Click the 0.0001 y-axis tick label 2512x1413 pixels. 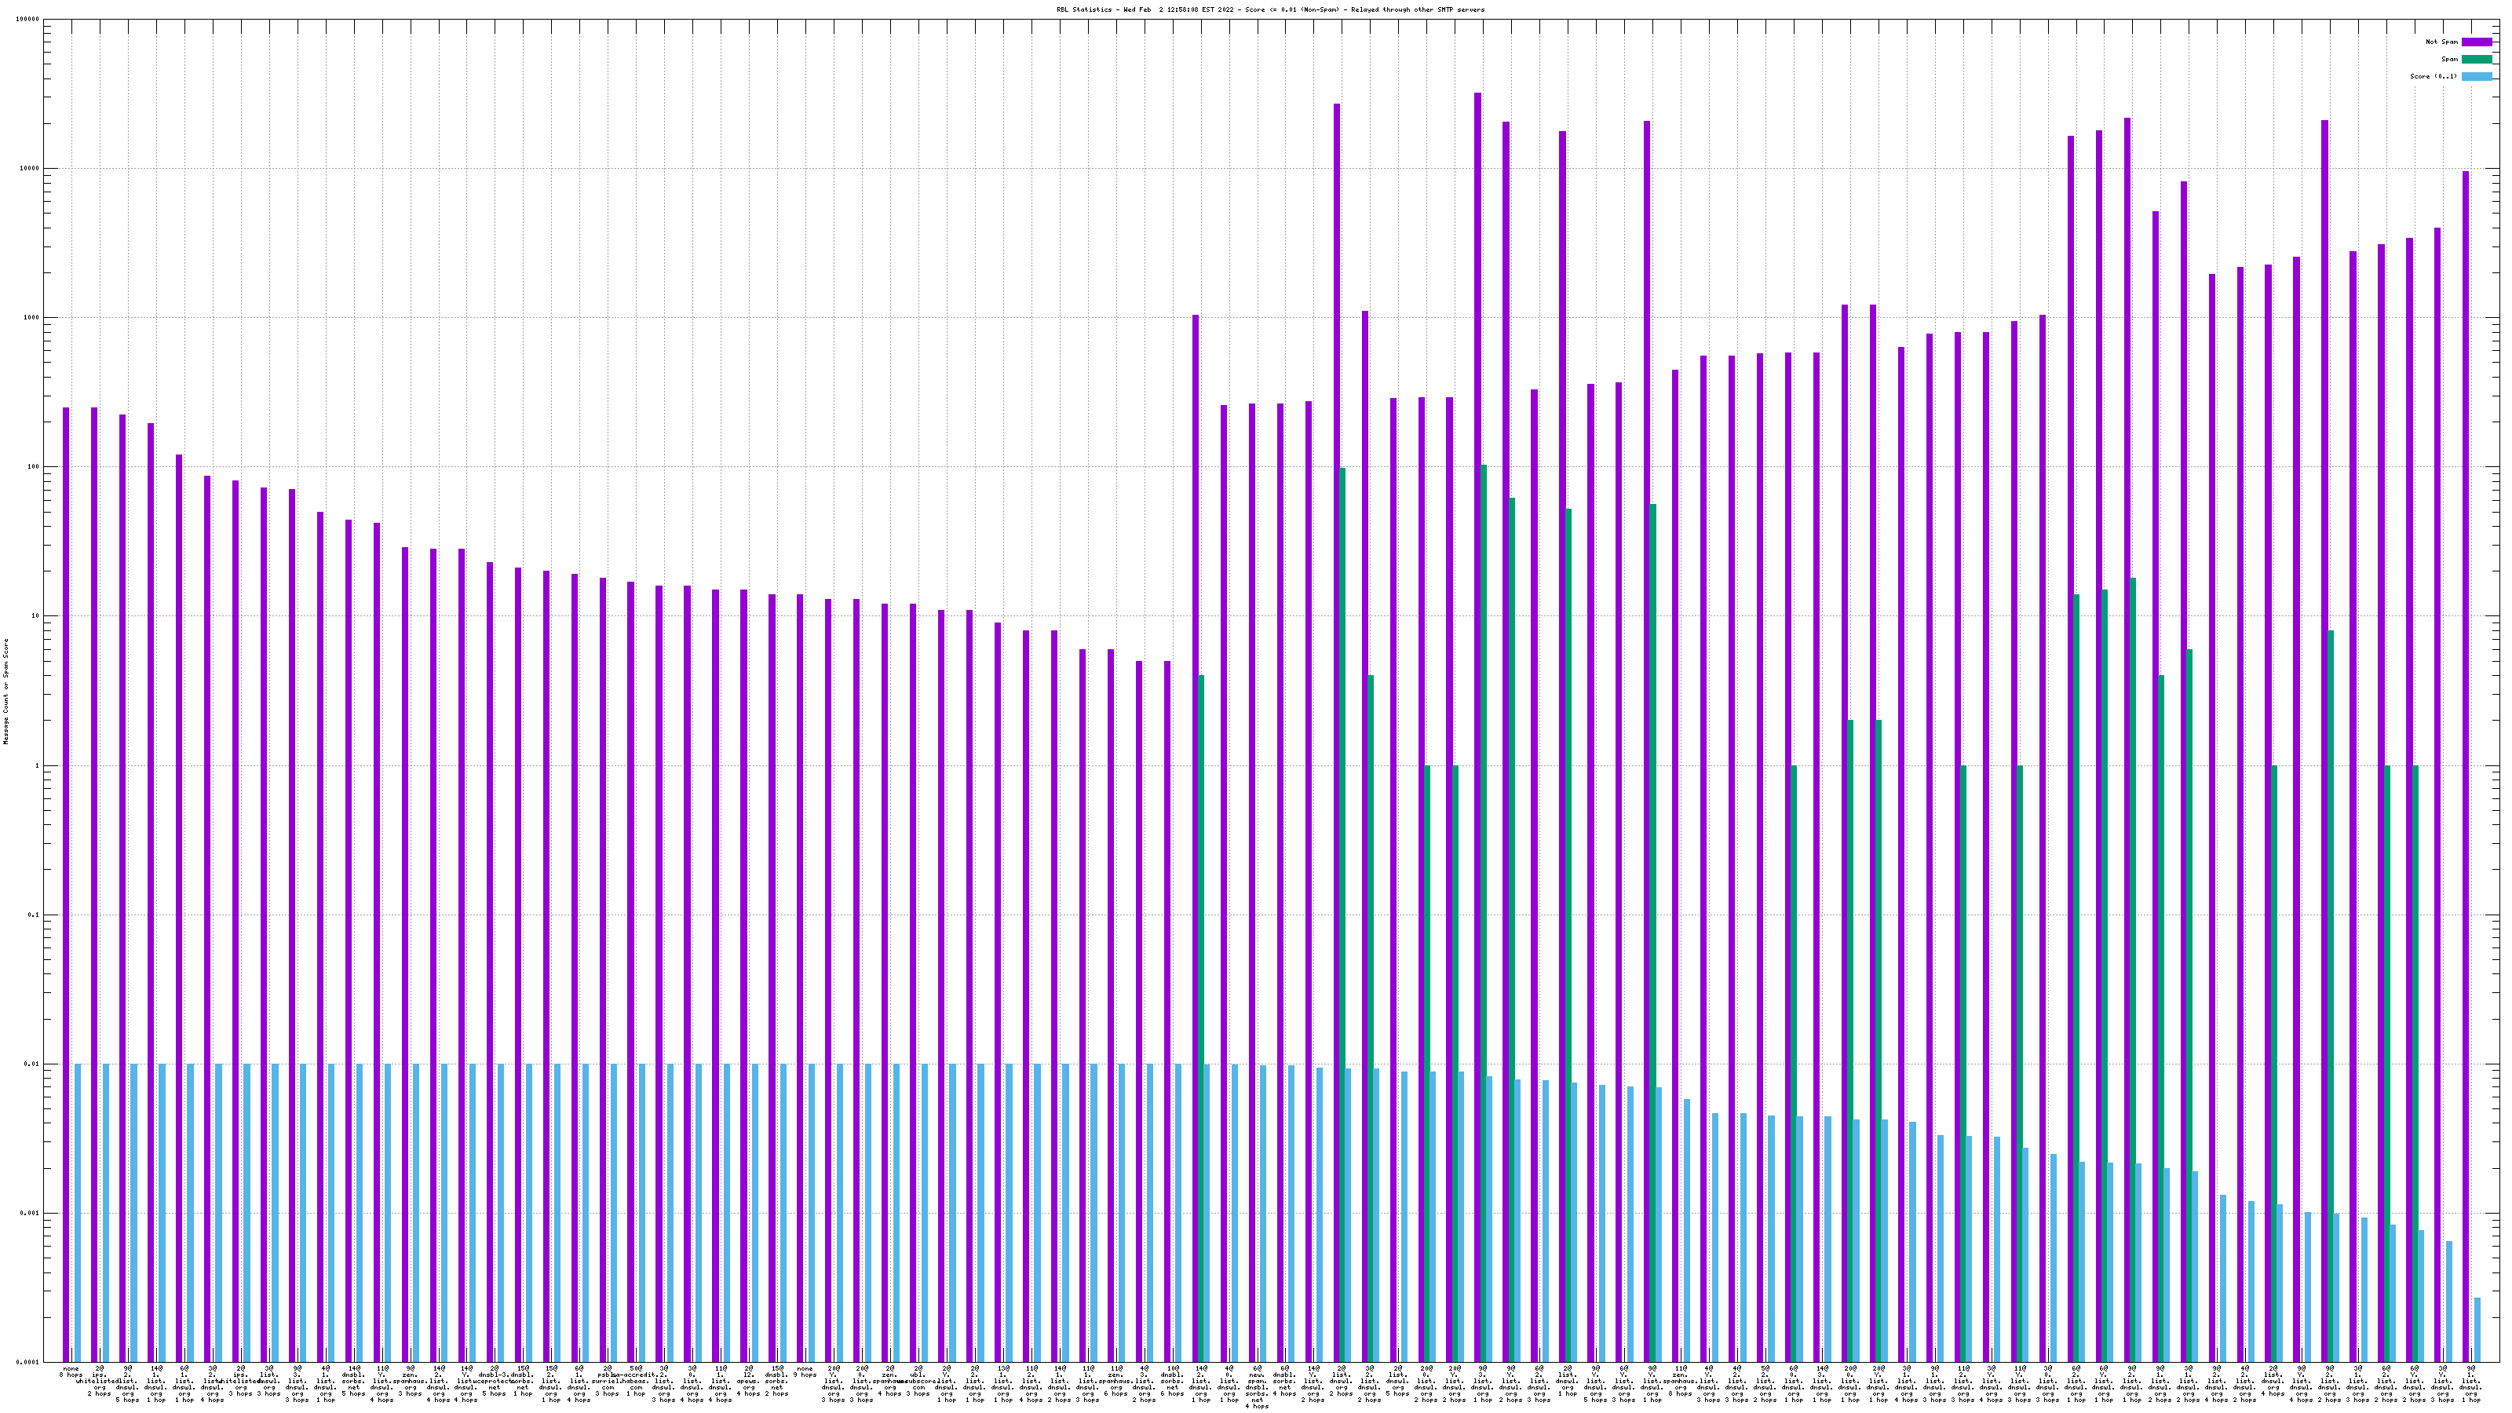[28, 1362]
